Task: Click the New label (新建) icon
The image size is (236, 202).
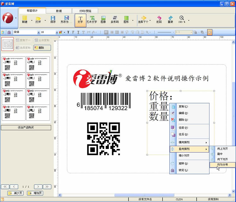Action: [25, 18]
